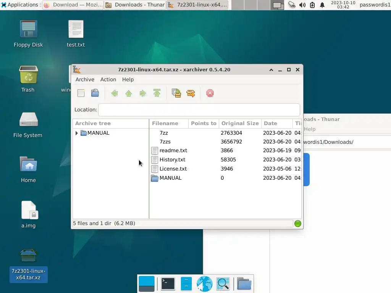This screenshot has width=391, height=293.
Task: Launch Terminal from the bottom dock
Action: (x=168, y=284)
